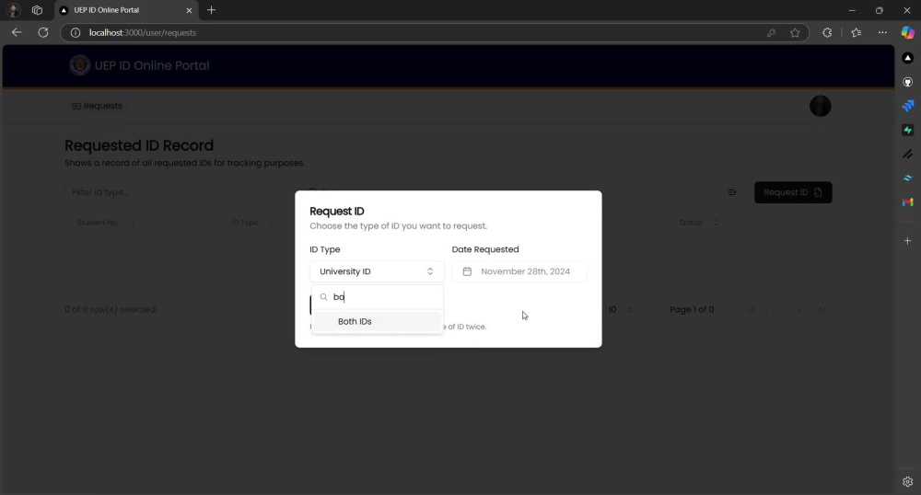Open a new browser tab

click(x=212, y=10)
